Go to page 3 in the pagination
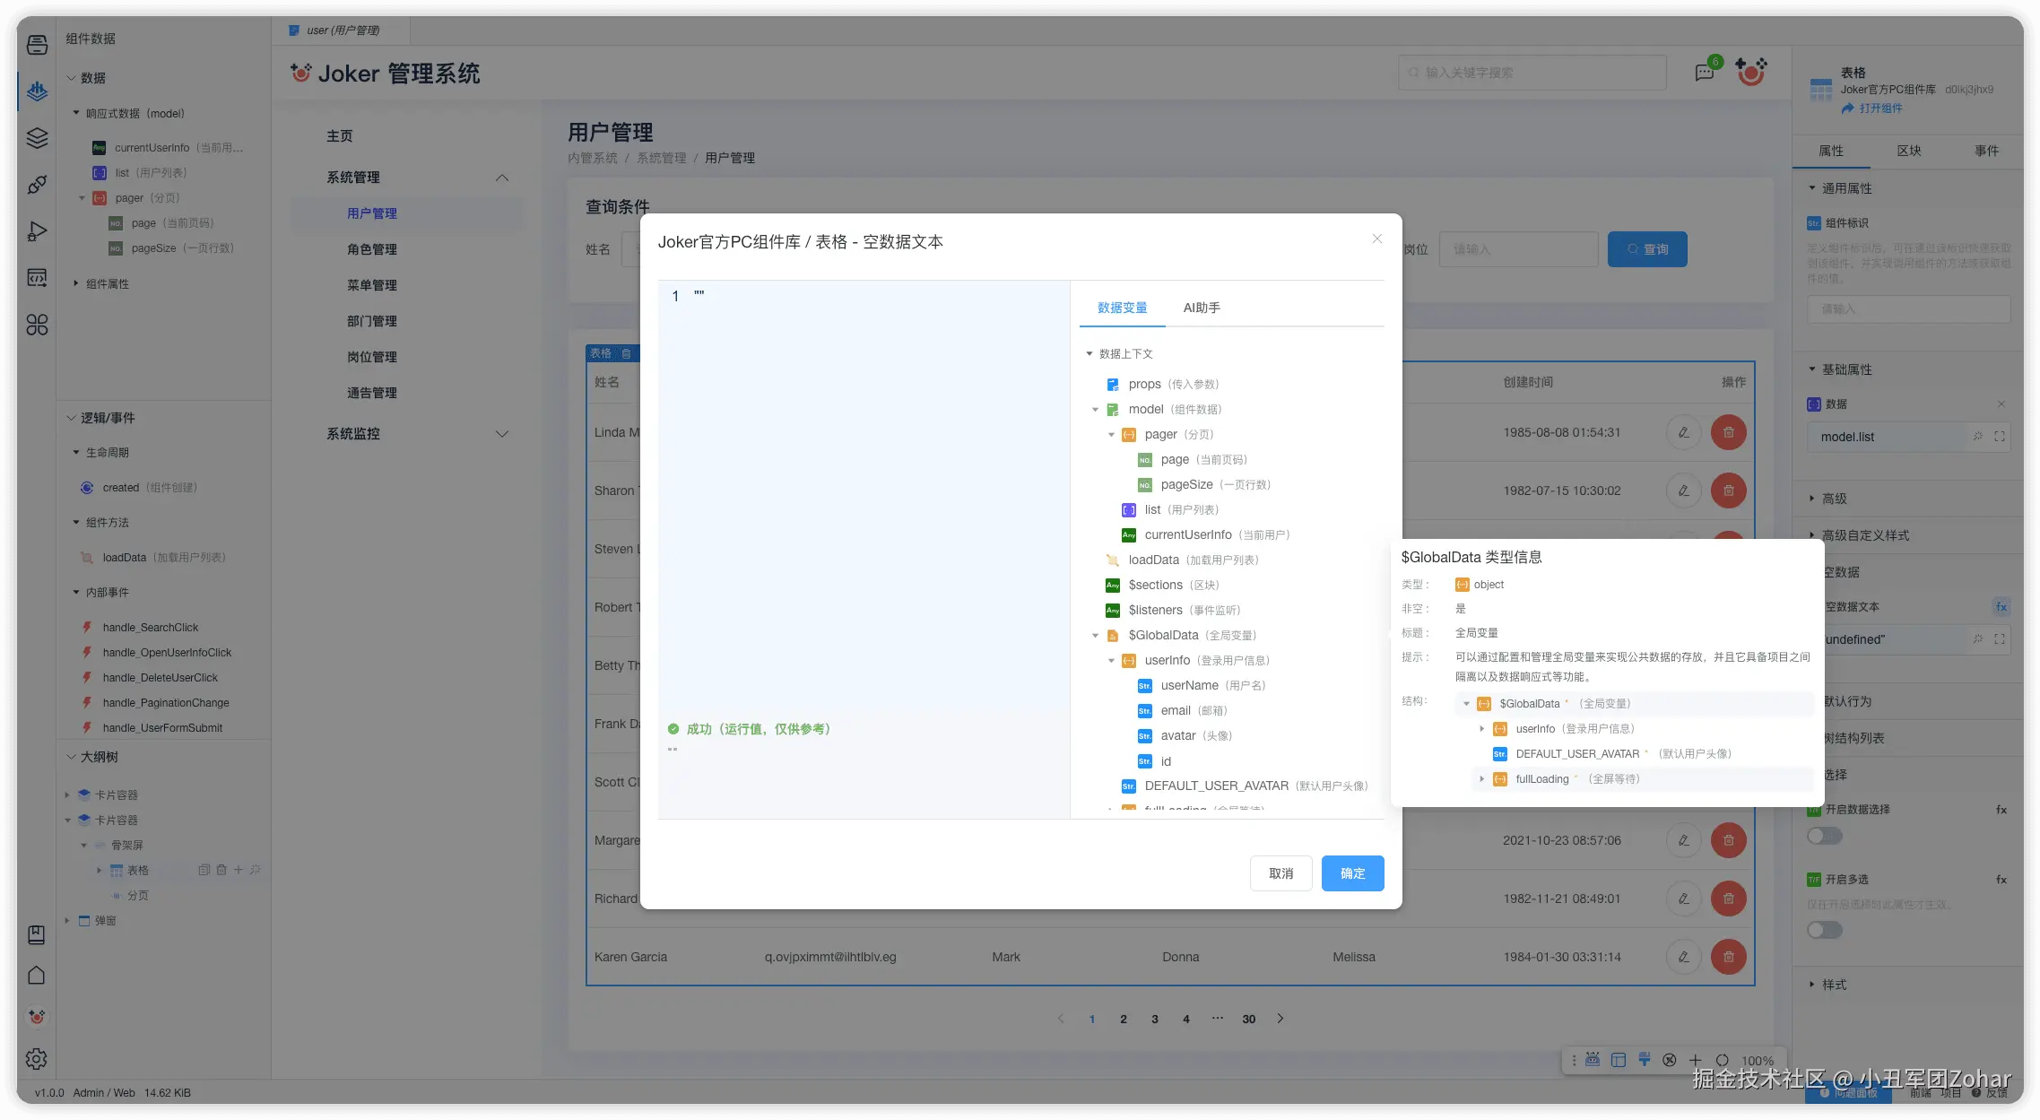This screenshot has width=2040, height=1120. [x=1154, y=1019]
